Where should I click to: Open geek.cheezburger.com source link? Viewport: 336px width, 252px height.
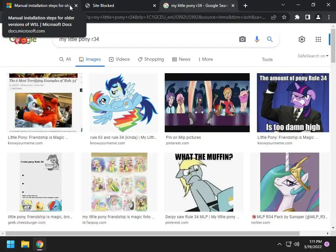pyautogui.click(x=27, y=222)
